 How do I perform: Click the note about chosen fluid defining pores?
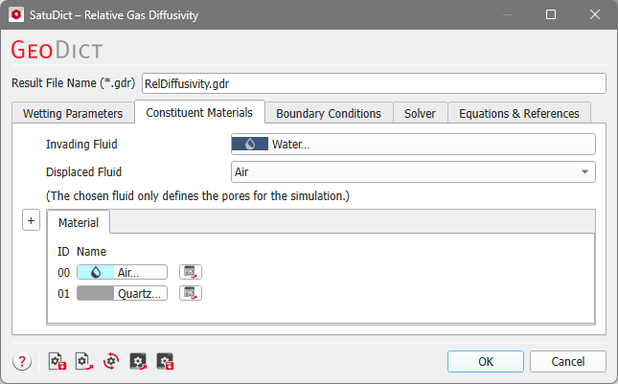click(197, 195)
